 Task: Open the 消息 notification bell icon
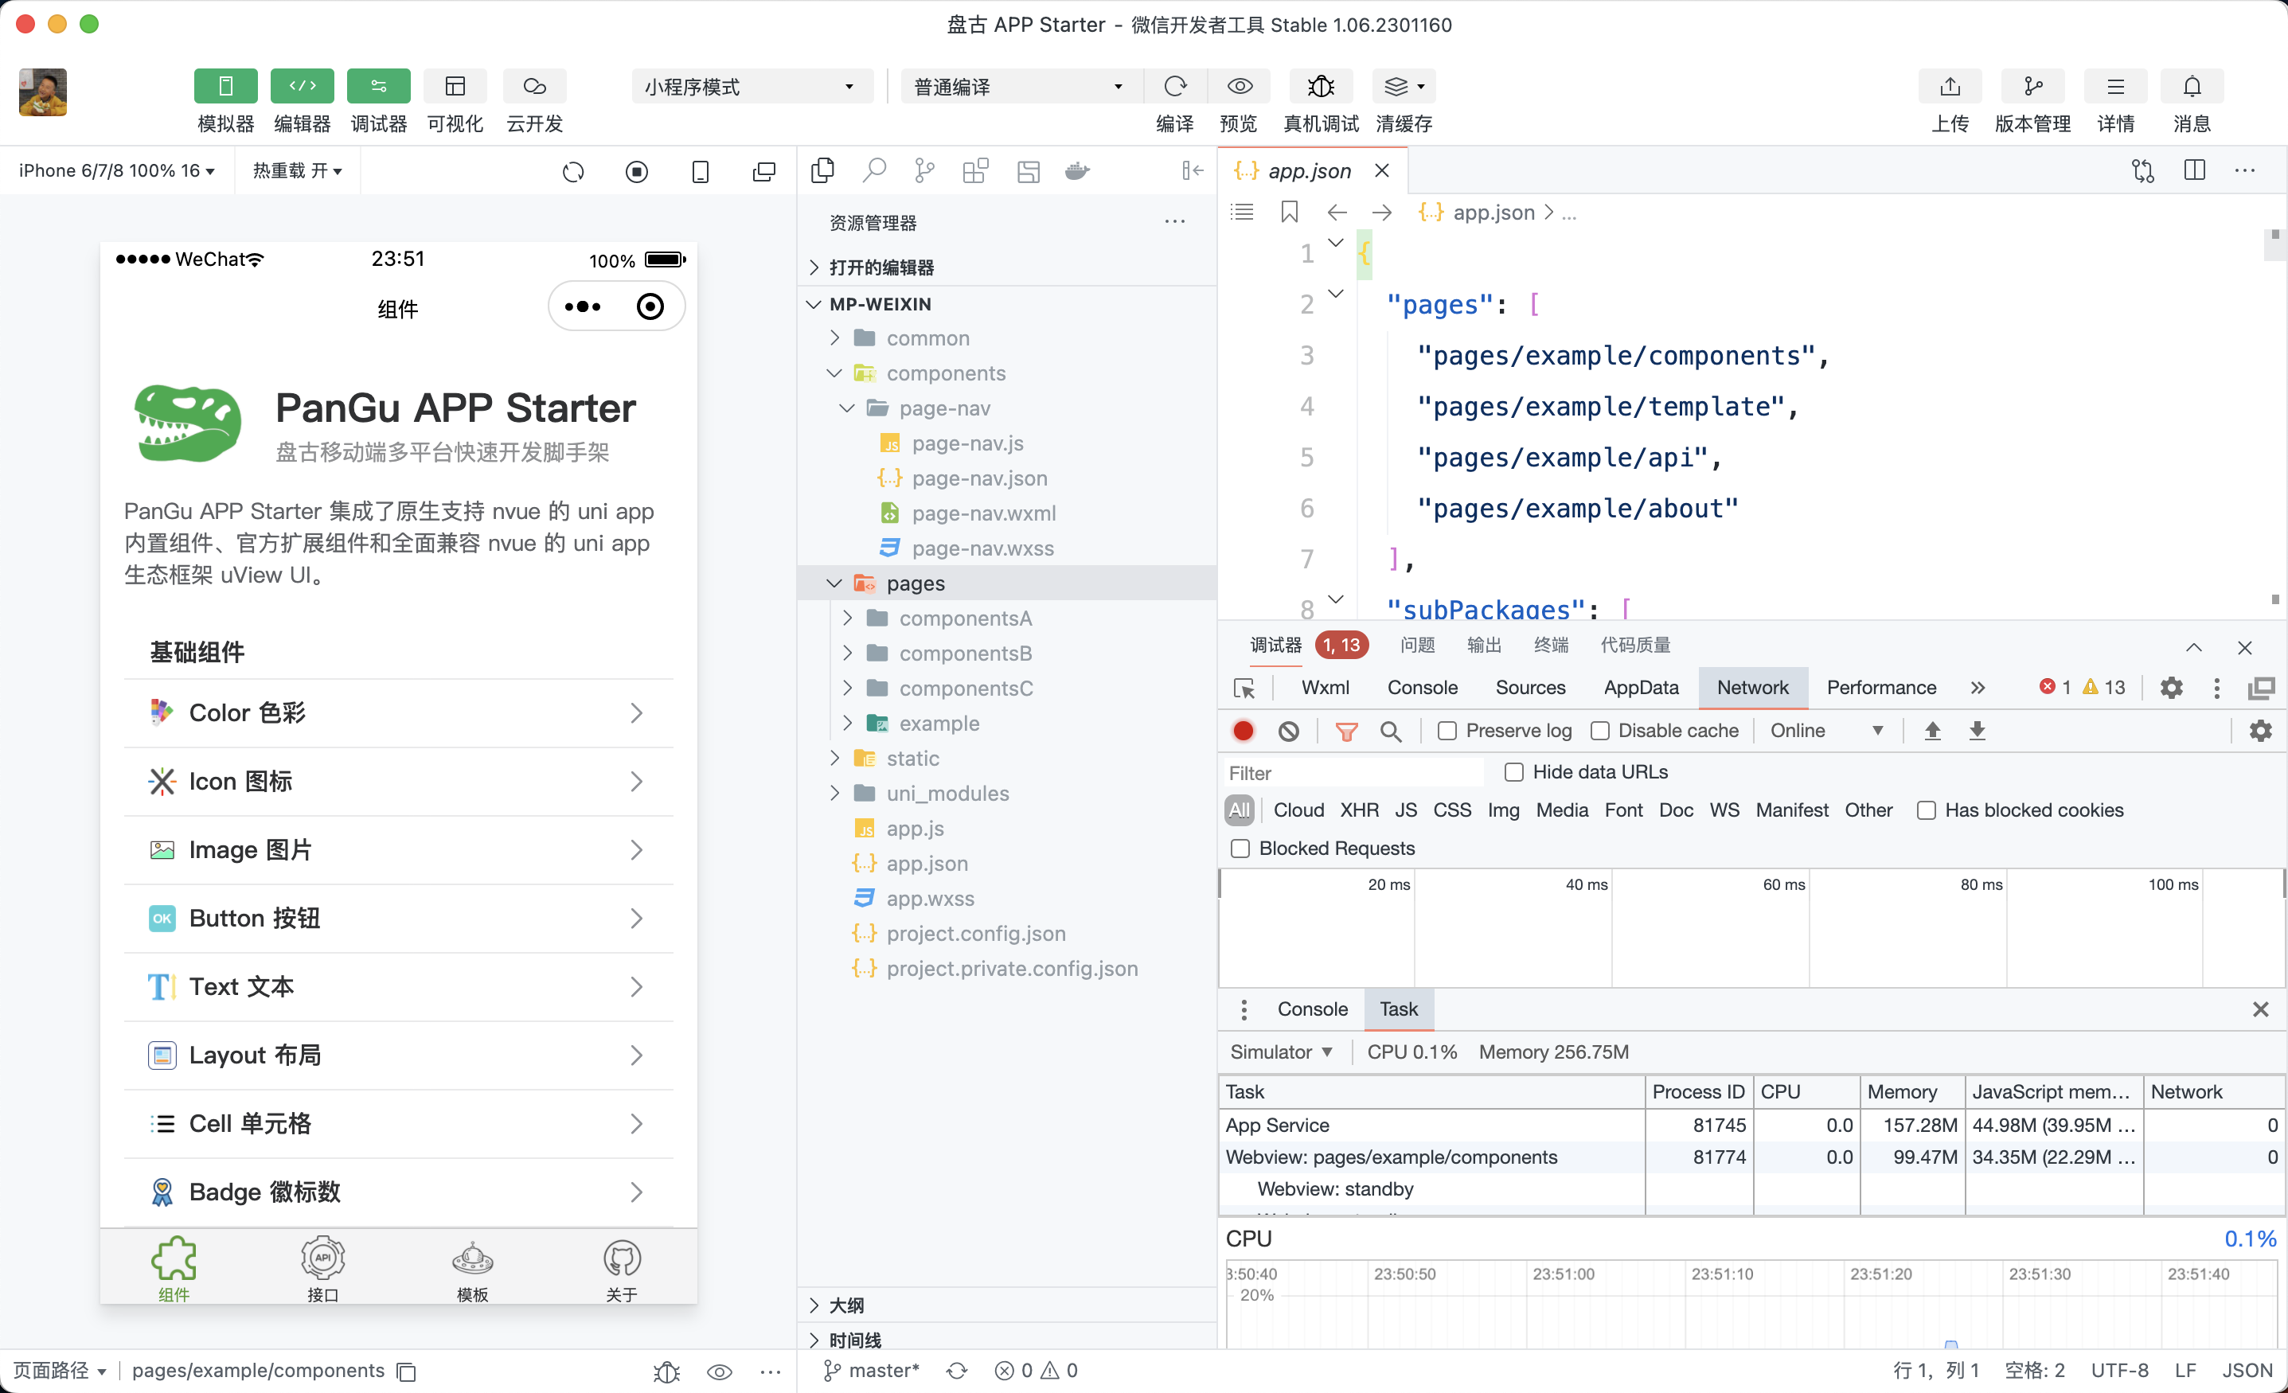(2192, 86)
